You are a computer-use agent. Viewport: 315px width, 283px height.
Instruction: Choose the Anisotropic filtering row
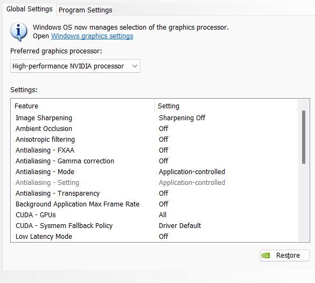155,140
